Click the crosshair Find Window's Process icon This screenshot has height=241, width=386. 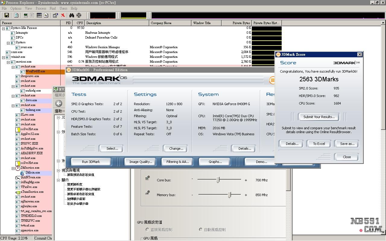pos(79,15)
